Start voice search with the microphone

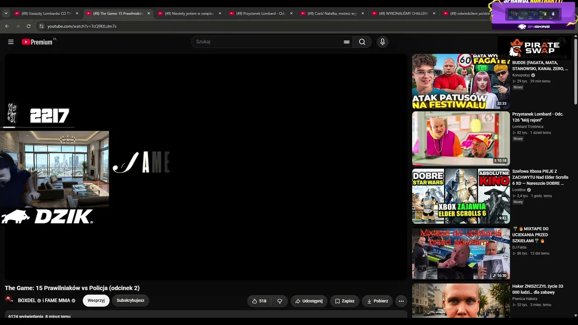click(x=382, y=42)
